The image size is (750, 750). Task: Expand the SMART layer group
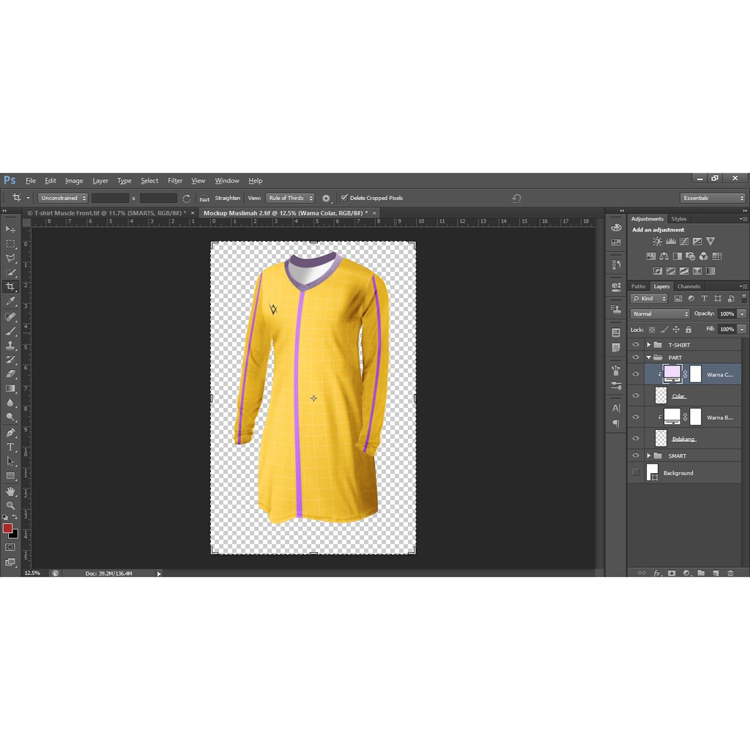[648, 456]
